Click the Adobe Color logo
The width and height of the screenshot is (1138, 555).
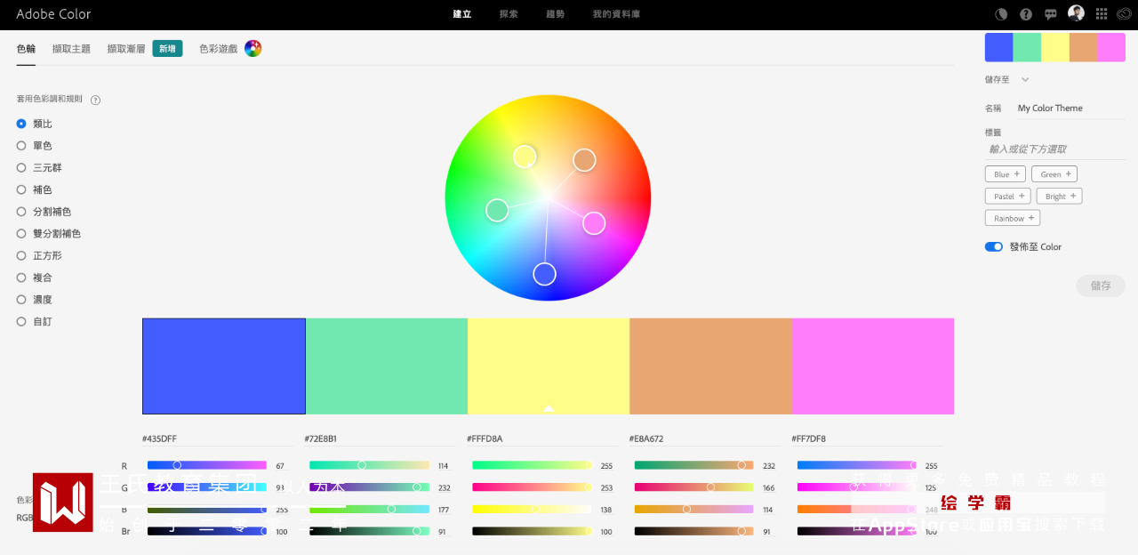click(x=53, y=14)
